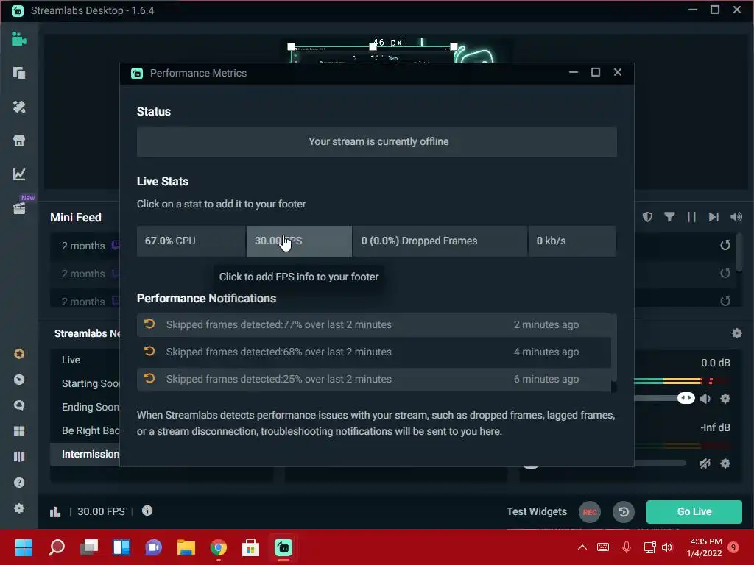The height and width of the screenshot is (565, 754).
Task: Open the mixer settings gear
Action: click(x=736, y=333)
